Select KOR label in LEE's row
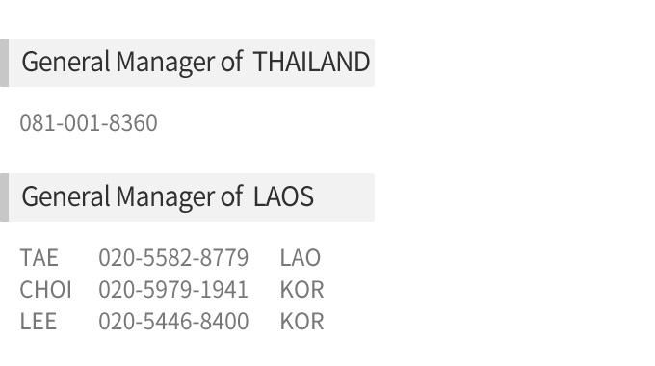 tap(302, 322)
